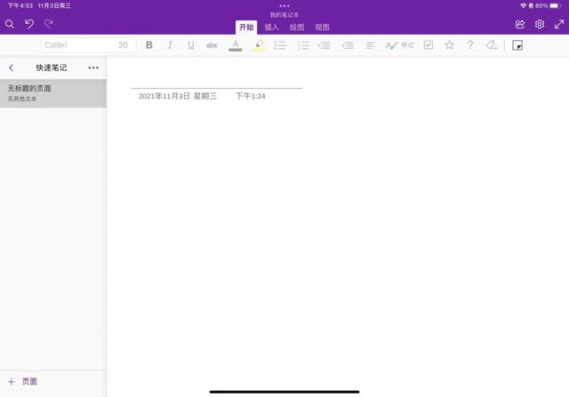Open the Calibri font dropdown
The image size is (569, 397).
[x=76, y=45]
